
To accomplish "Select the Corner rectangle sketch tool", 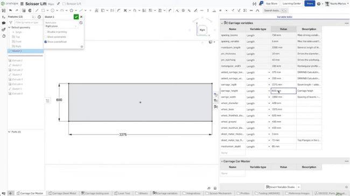I will pos(43,10).
